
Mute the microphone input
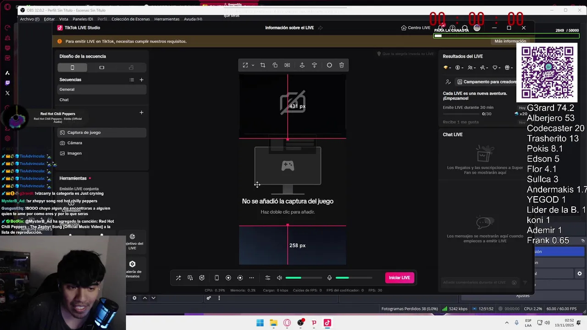tap(329, 278)
